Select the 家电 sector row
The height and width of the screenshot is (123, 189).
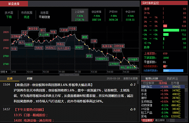coord(163,117)
